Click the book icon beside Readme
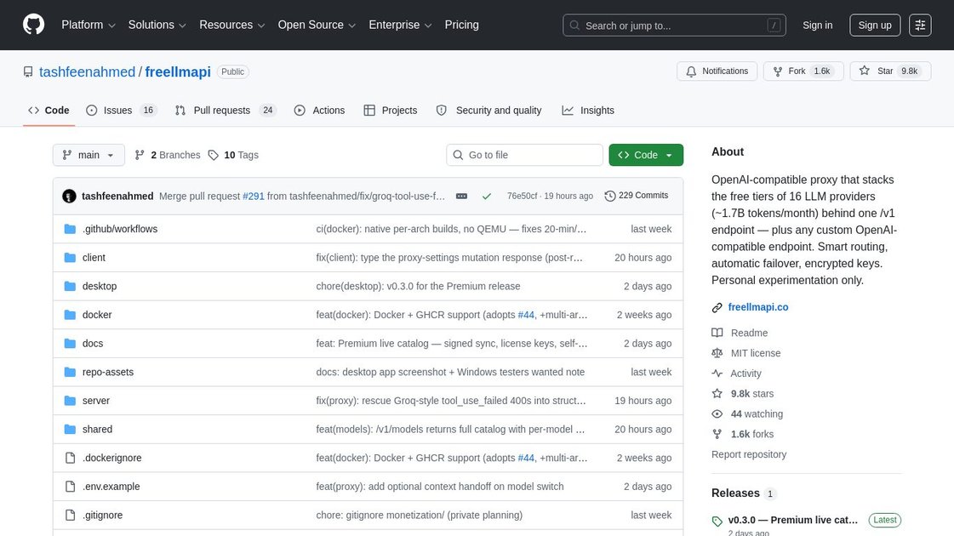 click(x=717, y=333)
